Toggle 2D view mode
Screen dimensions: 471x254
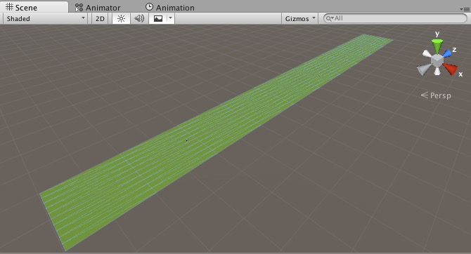[x=100, y=18]
